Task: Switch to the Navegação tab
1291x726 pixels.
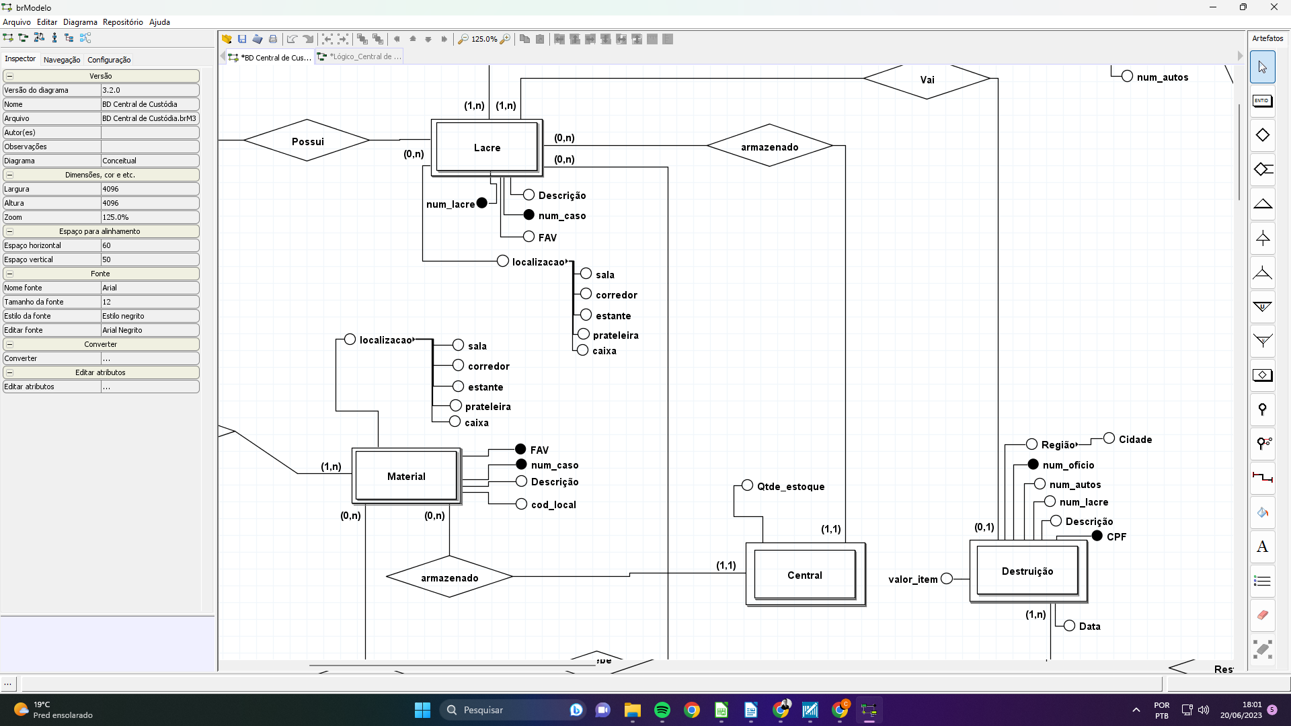Action: (x=62, y=60)
